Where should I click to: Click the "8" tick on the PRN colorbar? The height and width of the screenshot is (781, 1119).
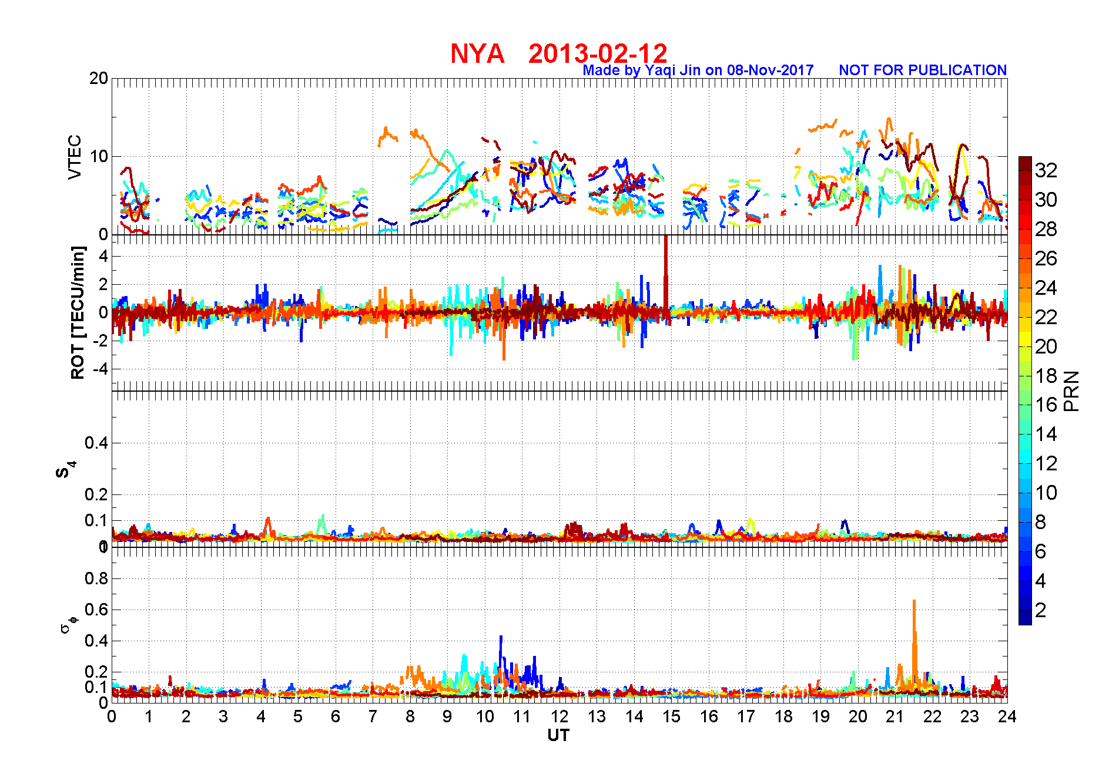tap(1041, 522)
